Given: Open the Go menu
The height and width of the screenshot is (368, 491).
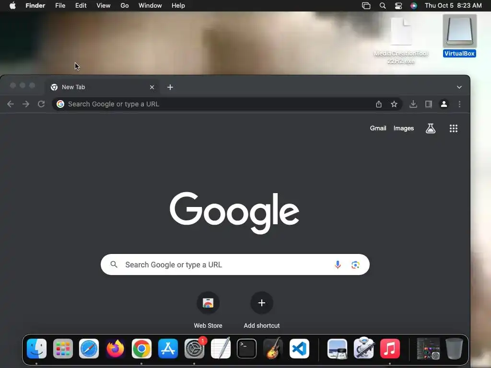Looking at the screenshot, I should pos(125,6).
